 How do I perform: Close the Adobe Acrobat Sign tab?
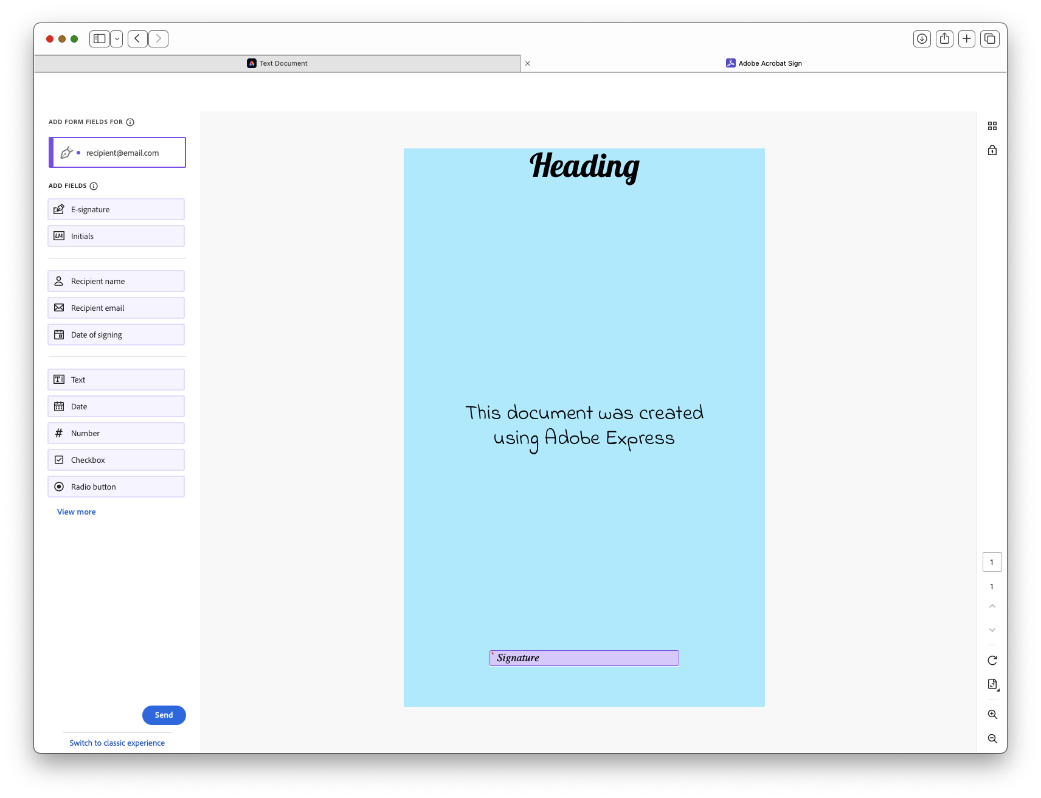point(528,63)
